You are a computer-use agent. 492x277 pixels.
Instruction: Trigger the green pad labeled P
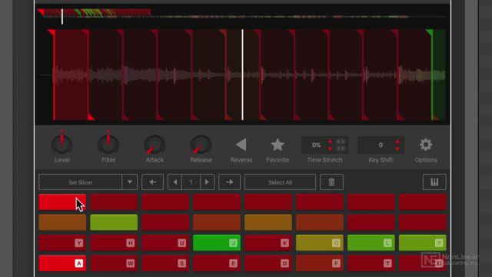point(422,243)
